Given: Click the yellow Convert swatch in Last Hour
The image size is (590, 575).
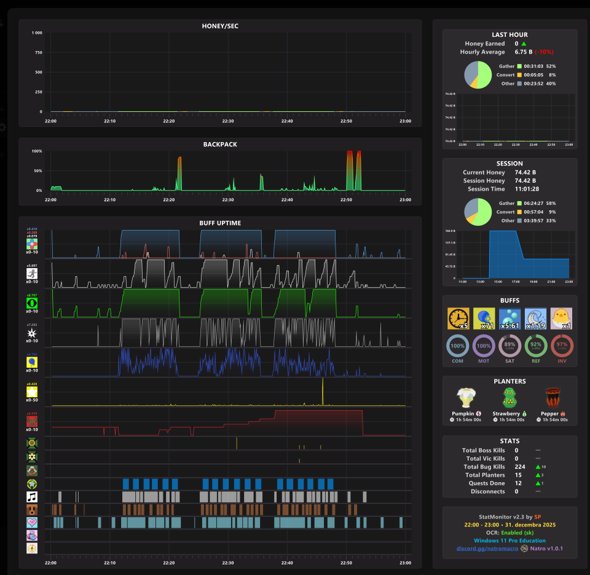Looking at the screenshot, I should coord(520,75).
